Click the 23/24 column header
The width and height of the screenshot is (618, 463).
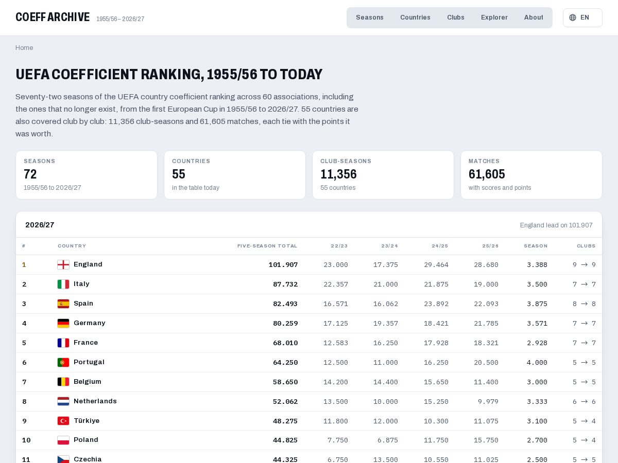click(x=389, y=246)
